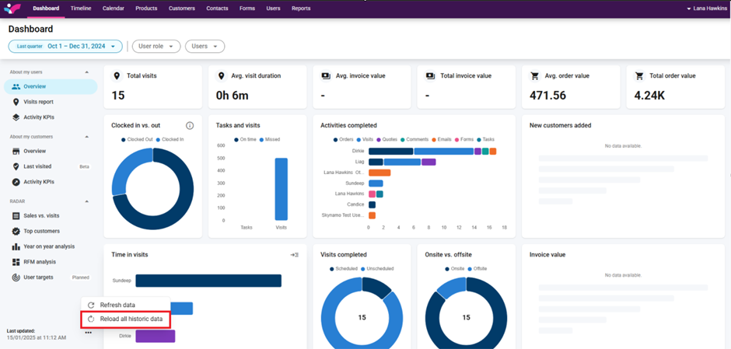Screen dimensions: 731x349
Task: Collapse the About my users section
Action: tap(86, 72)
